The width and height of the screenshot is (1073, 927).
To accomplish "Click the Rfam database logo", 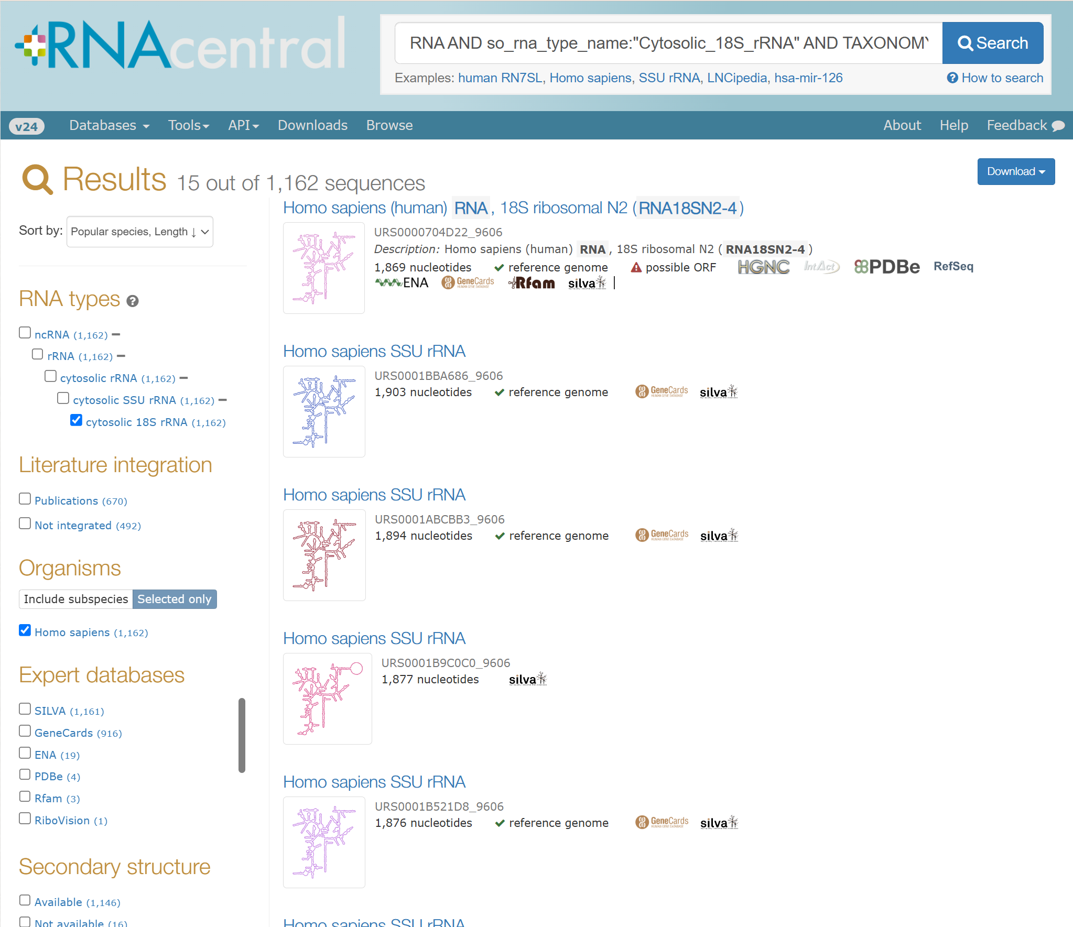I will click(x=532, y=283).
